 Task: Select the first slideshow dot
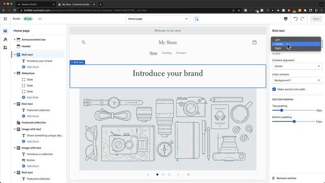coord(157,174)
